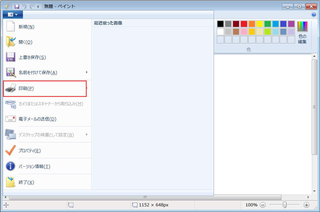Image resolution: width=320 pixels, height=212 pixels.
Task: Choose 上書き保存(S) from the menu
Action: (x=47, y=58)
